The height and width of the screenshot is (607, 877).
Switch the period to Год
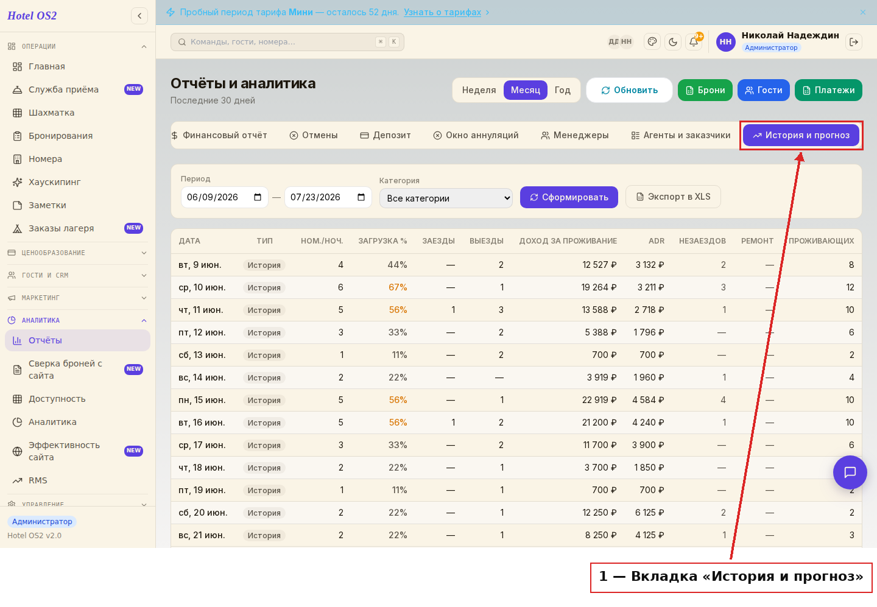[563, 90]
